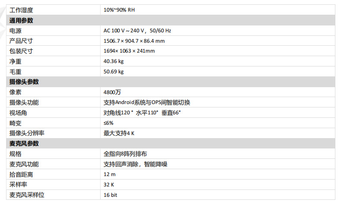The width and height of the screenshot is (341, 205).
Task: Click the 1694× 1063 × 241mm package size
Action: pos(129,51)
